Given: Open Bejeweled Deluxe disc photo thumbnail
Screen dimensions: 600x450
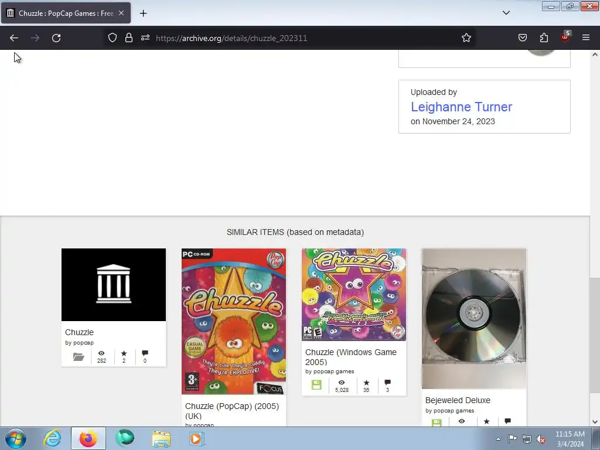Looking at the screenshot, I should pos(473,319).
